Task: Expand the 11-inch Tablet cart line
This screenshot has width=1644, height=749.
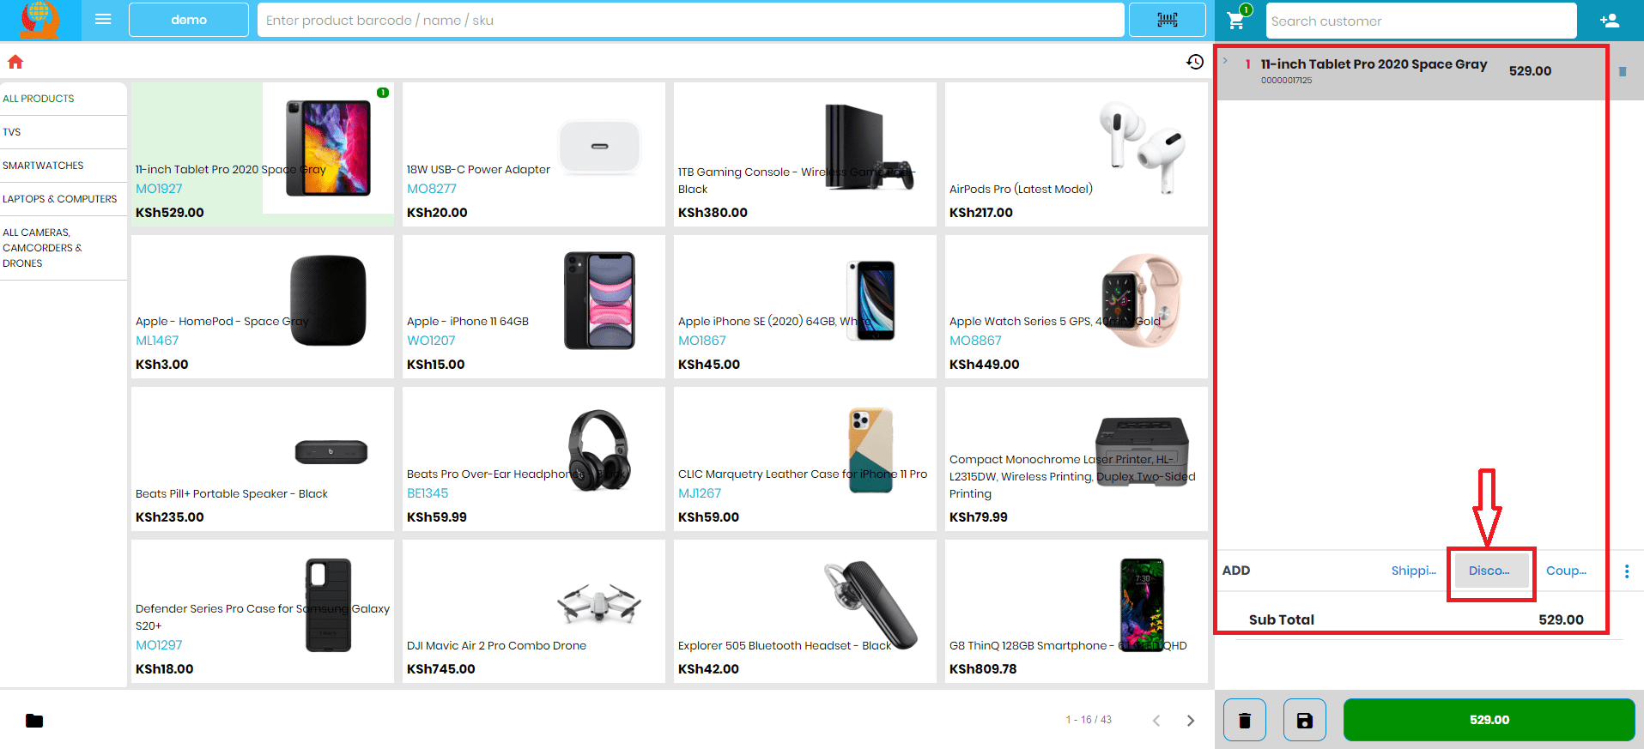Action: click(x=1225, y=62)
